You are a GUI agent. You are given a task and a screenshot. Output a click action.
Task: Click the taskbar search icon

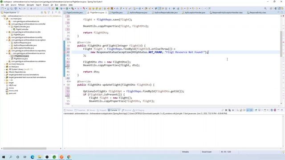(11, 157)
